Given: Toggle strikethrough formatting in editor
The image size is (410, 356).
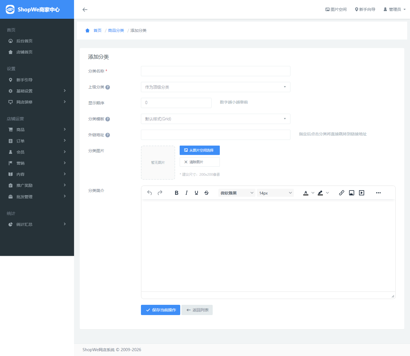Looking at the screenshot, I should point(206,193).
